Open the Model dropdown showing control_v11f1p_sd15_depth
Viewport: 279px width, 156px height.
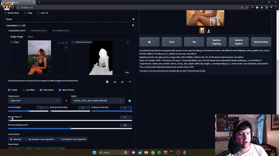[x=98, y=101]
